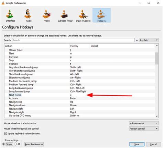Select Very short backwards jump row
The height and width of the screenshot is (148, 163).
(80, 67)
